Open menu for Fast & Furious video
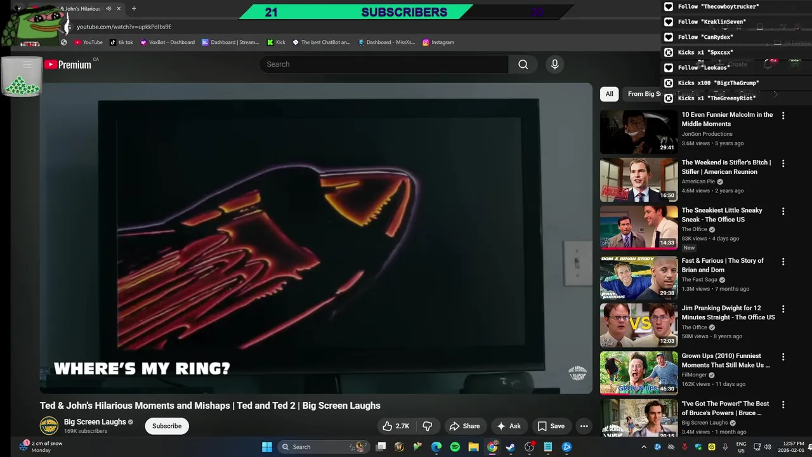 pos(783,262)
